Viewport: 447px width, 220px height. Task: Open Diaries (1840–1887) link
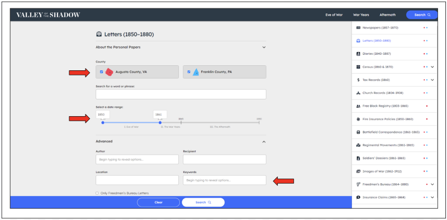(x=377, y=54)
